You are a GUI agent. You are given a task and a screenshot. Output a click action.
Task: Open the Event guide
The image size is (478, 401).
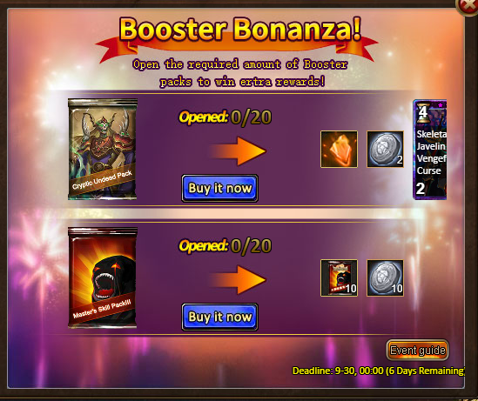417,351
